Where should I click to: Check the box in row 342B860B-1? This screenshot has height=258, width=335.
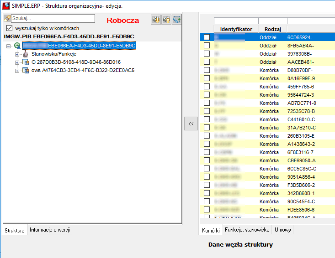[x=207, y=193]
